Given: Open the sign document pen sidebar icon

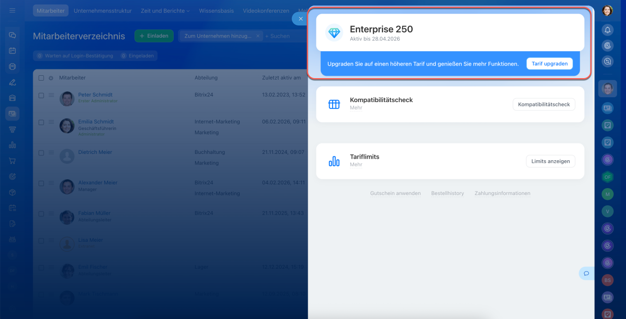Looking at the screenshot, I should tap(12, 82).
